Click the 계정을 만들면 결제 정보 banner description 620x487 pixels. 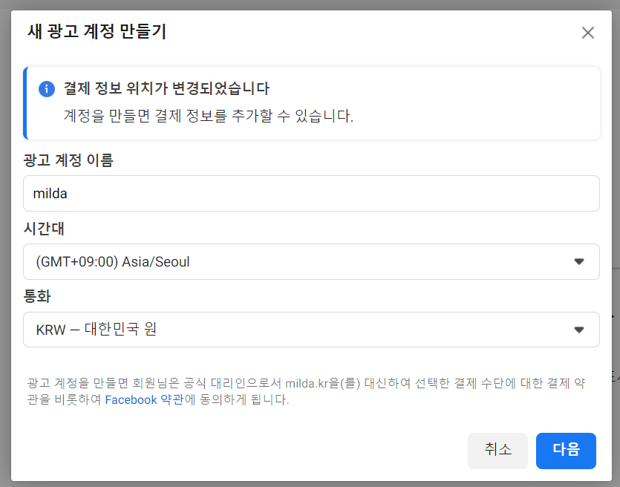pyautogui.click(x=208, y=117)
